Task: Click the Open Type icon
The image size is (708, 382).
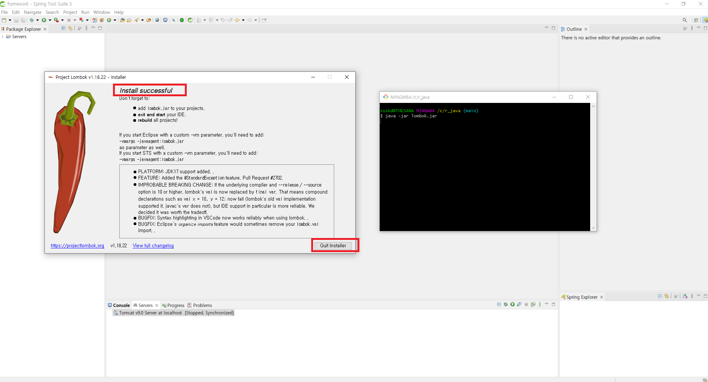Action: click(122, 20)
